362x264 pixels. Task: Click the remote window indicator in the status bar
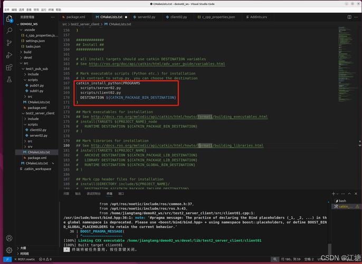(x=7, y=259)
